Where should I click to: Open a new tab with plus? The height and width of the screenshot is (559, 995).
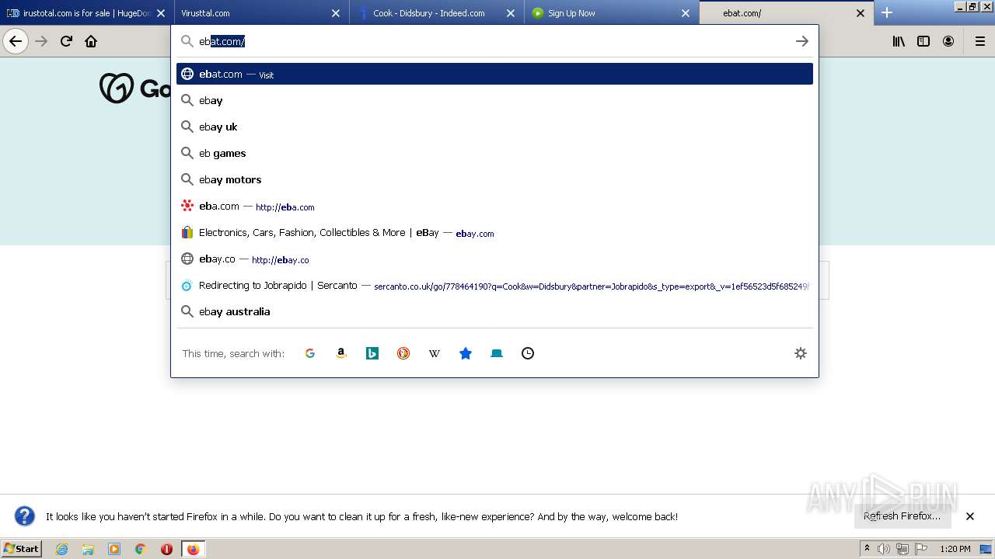pos(887,12)
